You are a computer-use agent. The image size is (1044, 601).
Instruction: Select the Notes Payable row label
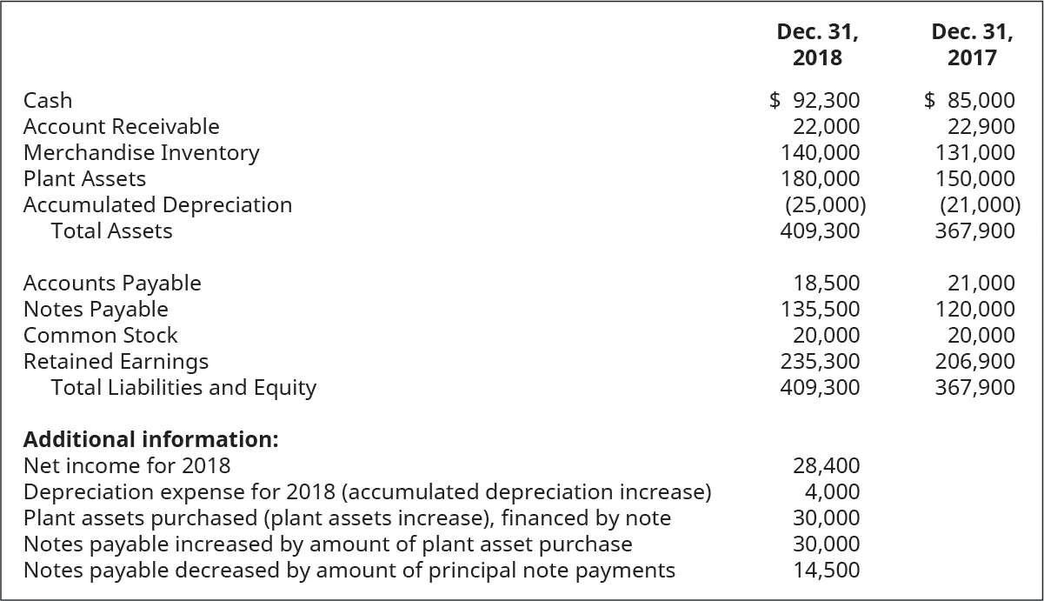click(96, 310)
